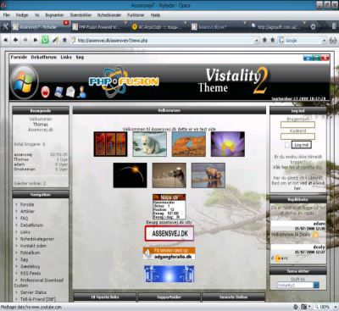This screenshot has height=311, width=339.
Task: Open Server Status in the Navigation panel
Action: 33,292
